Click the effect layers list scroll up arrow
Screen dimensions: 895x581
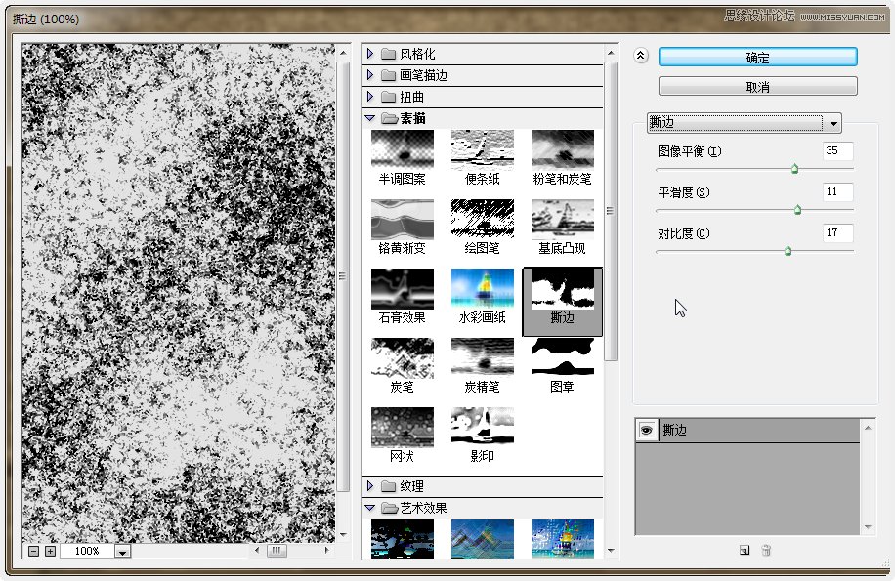coord(868,428)
